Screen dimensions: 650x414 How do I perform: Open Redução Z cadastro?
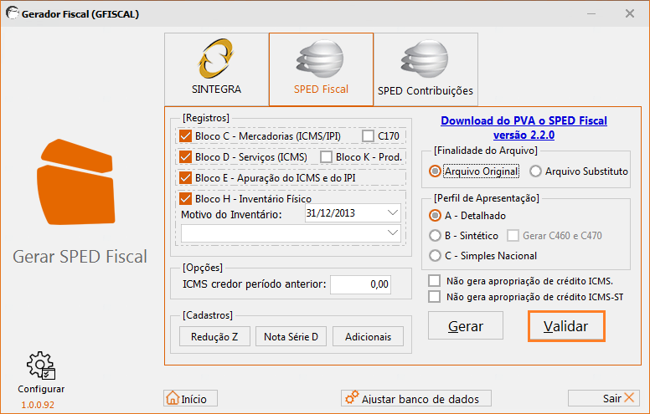point(214,336)
